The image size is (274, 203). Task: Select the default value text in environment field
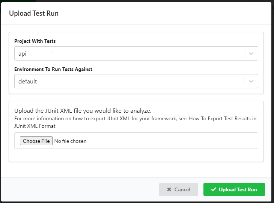point(28,82)
